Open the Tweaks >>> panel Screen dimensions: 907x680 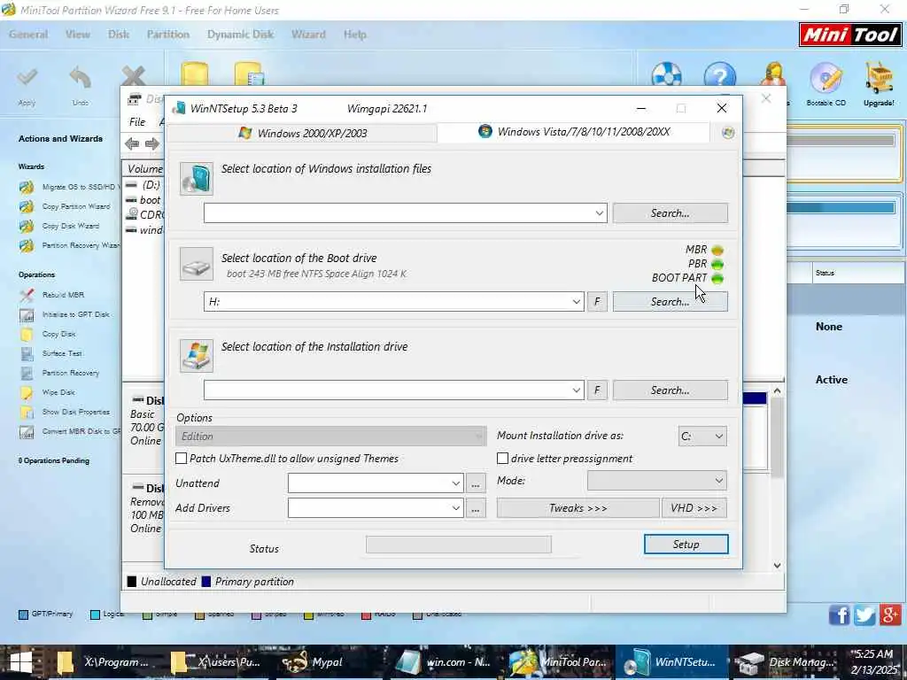tap(578, 507)
